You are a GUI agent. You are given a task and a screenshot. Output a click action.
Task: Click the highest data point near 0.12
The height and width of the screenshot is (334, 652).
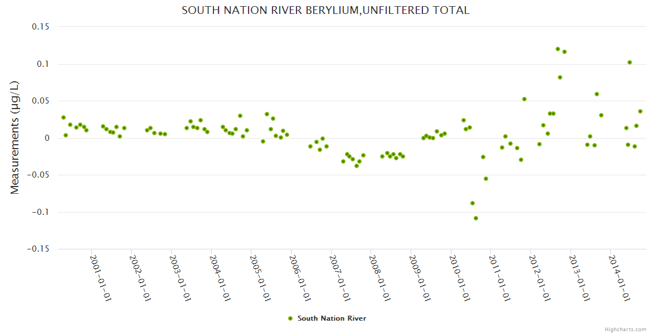click(558, 49)
